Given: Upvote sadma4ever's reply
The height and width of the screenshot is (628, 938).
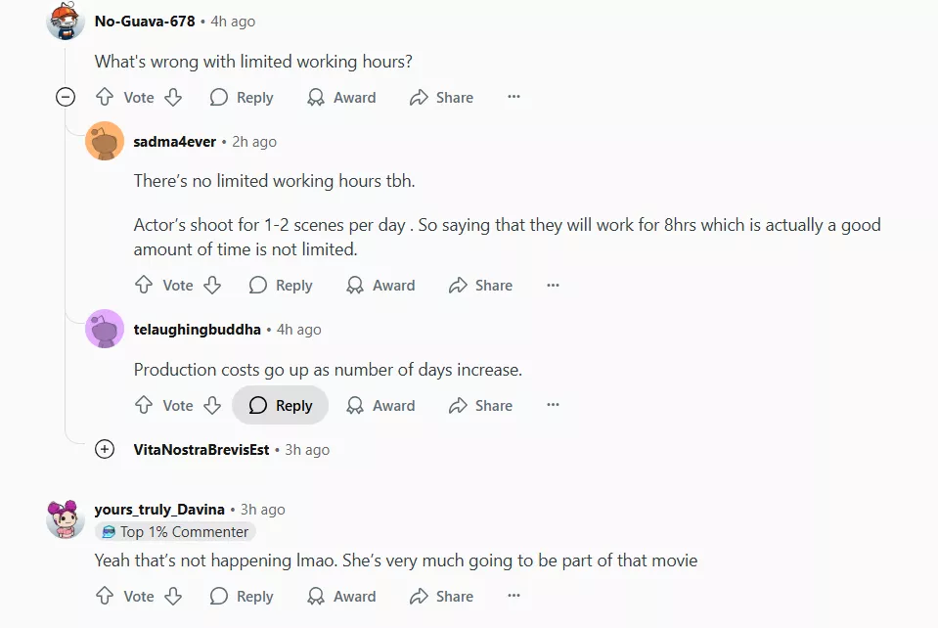Looking at the screenshot, I should tap(144, 286).
